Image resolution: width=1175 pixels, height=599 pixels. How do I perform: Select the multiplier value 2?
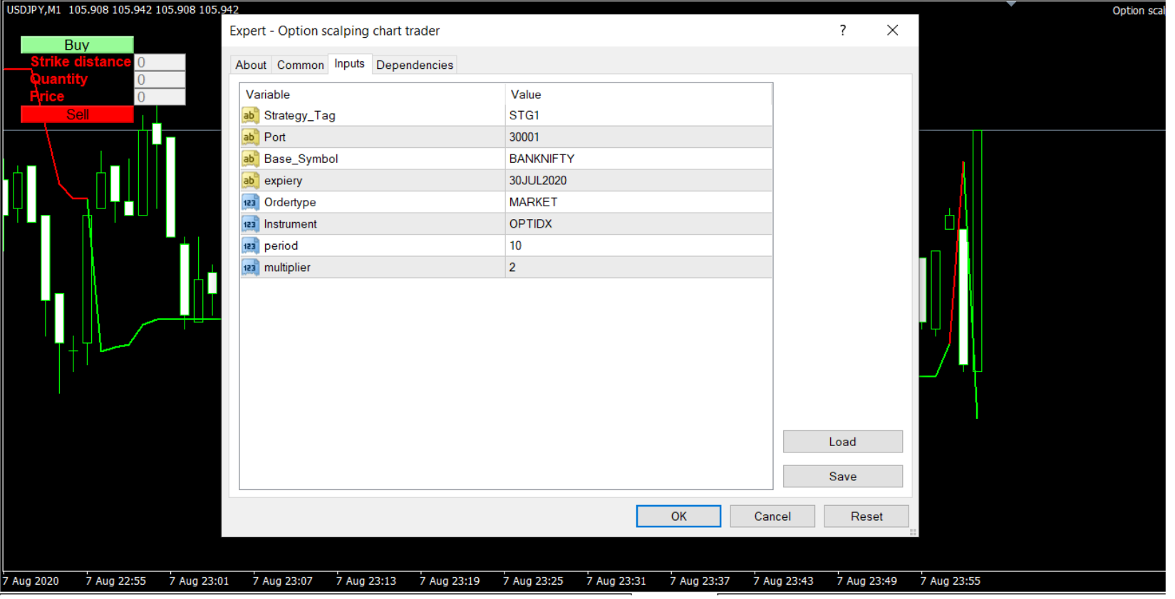tap(638, 267)
